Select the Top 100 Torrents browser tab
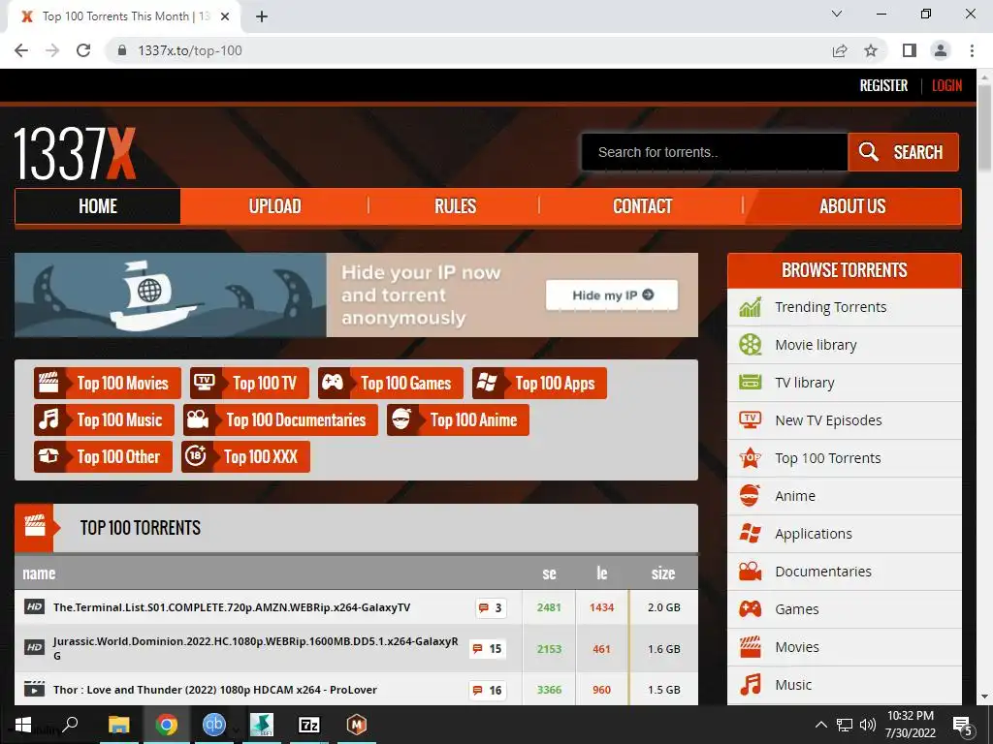This screenshot has width=993, height=744. pyautogui.click(x=123, y=16)
